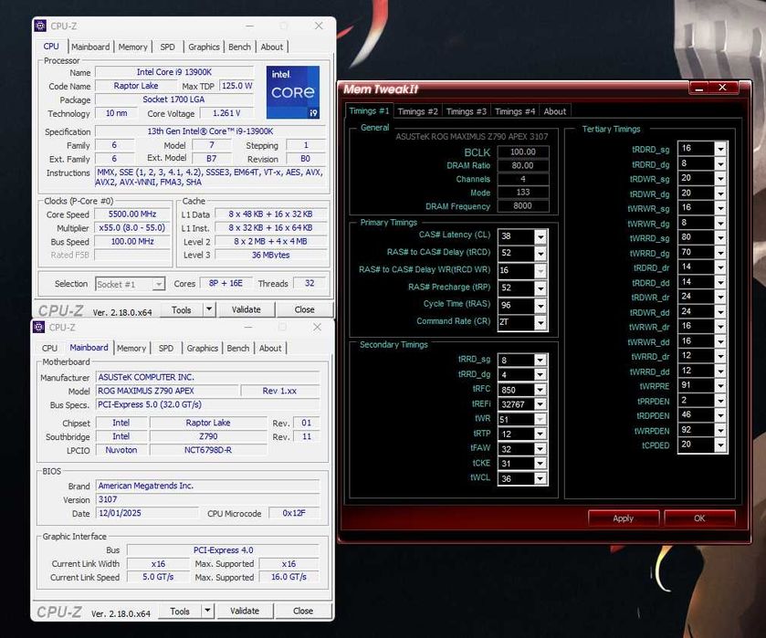The height and width of the screenshot is (638, 766).
Task: Close the Mem TweakIt window
Action: pos(722,88)
